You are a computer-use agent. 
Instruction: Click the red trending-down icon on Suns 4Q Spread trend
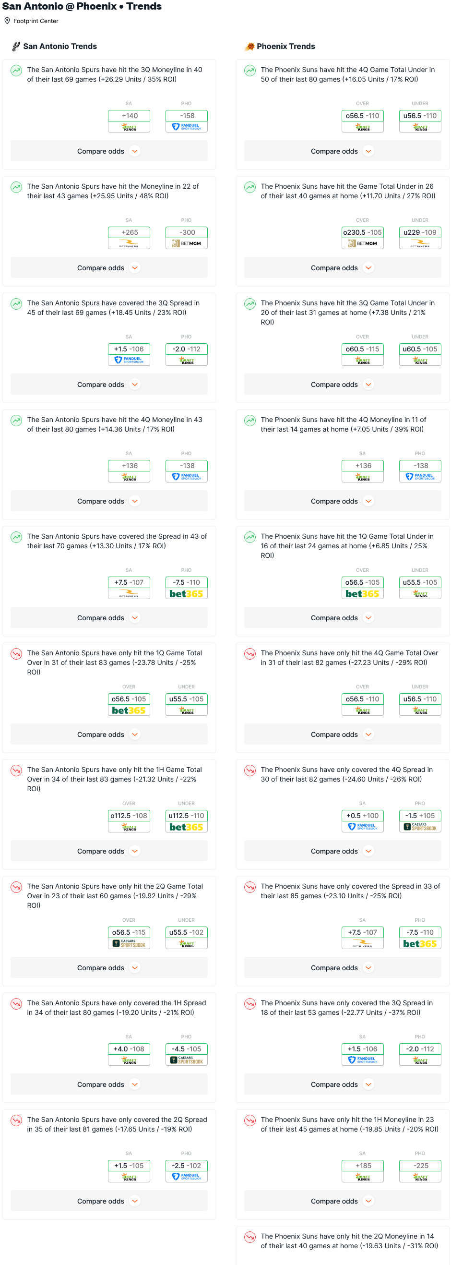coord(250,771)
